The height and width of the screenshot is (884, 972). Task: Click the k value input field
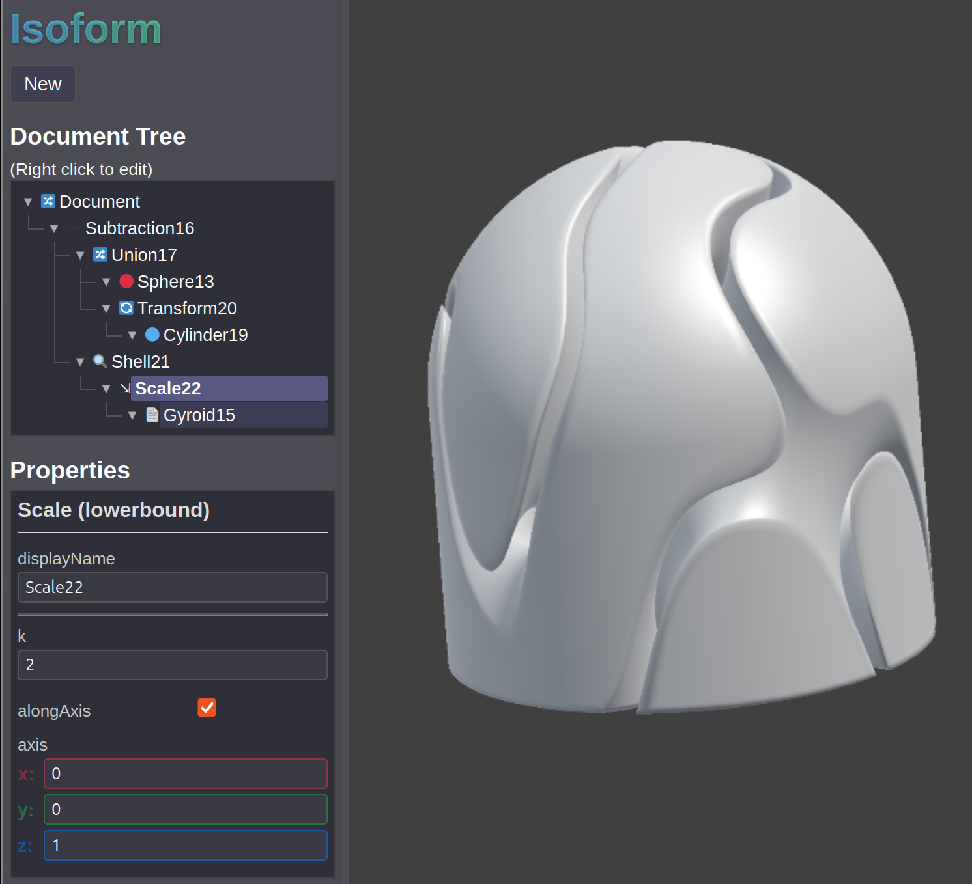coord(172,665)
